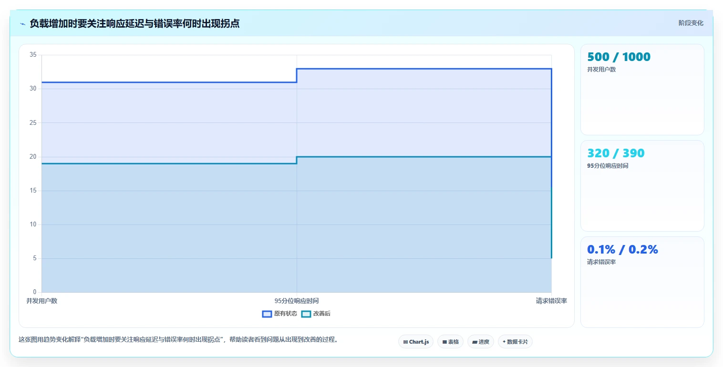Select the Chart.js tag
The image size is (723, 367).
416,342
